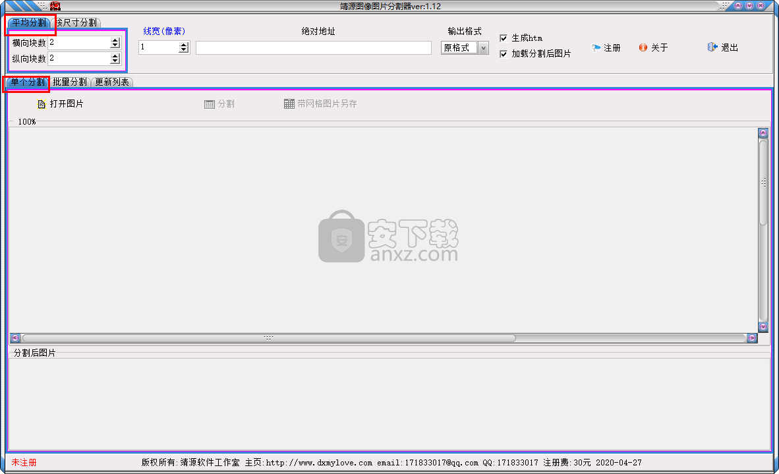Decrease 横向块数 with down arrow
Image resolution: width=779 pixels, height=474 pixels.
pyautogui.click(x=115, y=45)
